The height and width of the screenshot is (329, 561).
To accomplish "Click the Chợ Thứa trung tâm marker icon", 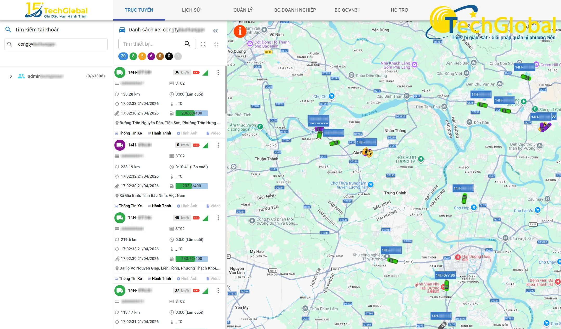I will [371, 185].
